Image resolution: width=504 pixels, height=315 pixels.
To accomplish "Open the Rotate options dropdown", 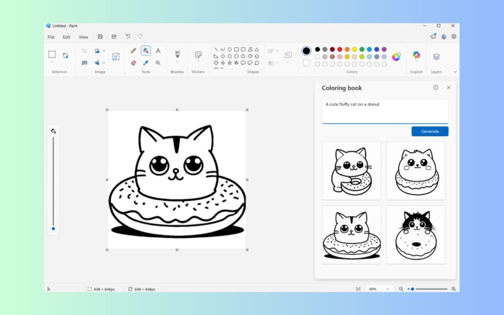I will coord(104,50).
